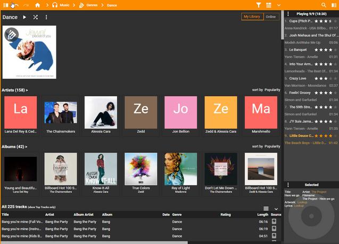Viewport: 339px width, 244px height.
Task: Click Music in the breadcrumb
Action: (64, 5)
